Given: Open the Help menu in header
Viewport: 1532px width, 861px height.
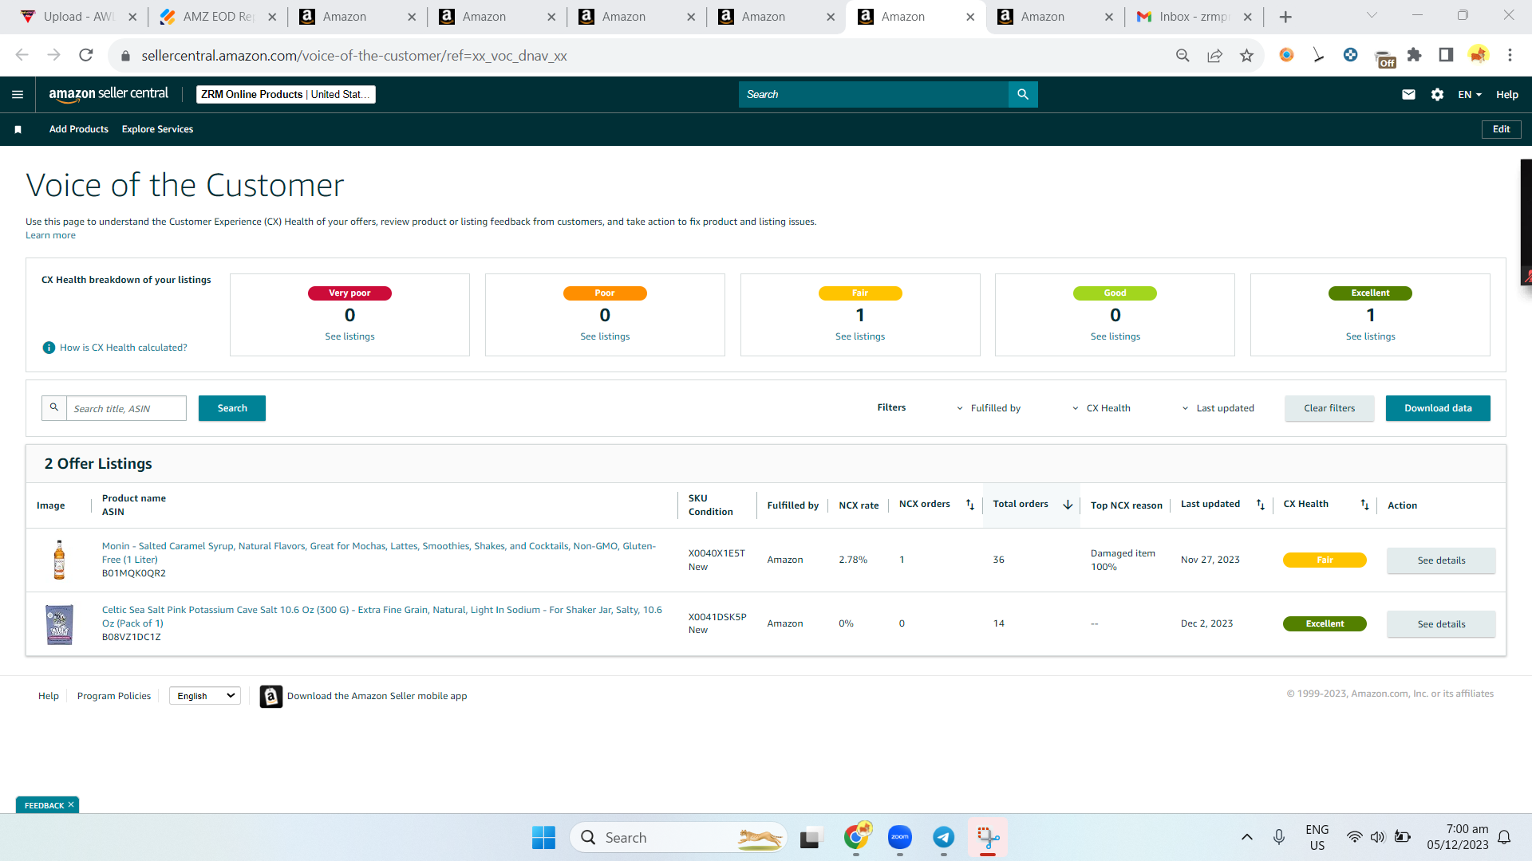Looking at the screenshot, I should pos(1506,94).
